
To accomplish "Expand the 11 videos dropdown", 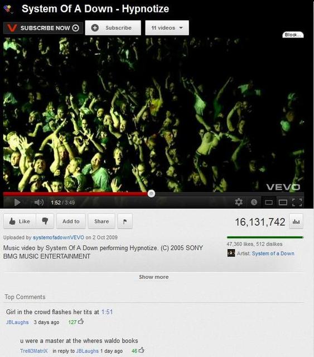I will [x=167, y=28].
